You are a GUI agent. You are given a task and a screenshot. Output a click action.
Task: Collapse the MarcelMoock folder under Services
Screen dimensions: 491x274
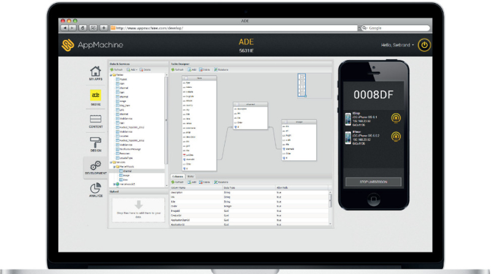(x=114, y=166)
